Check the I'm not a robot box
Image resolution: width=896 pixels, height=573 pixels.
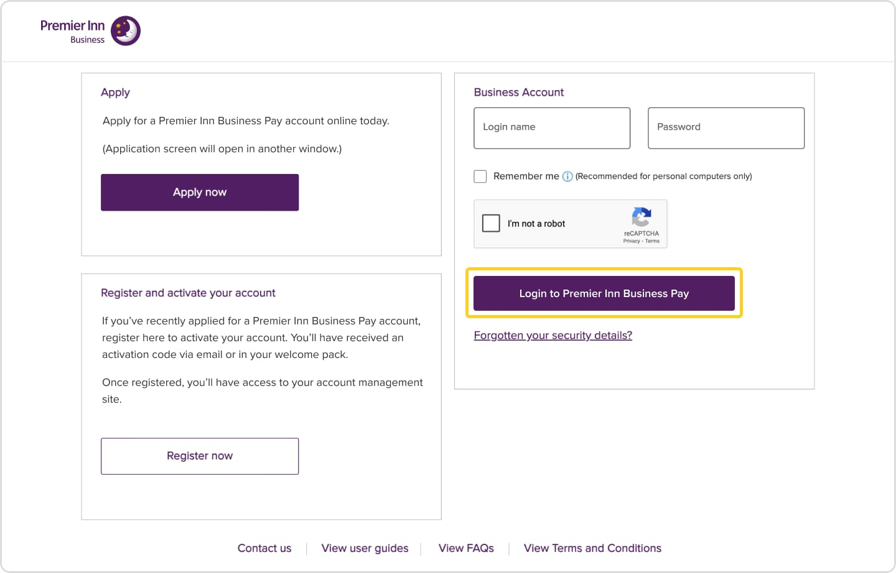pos(491,223)
